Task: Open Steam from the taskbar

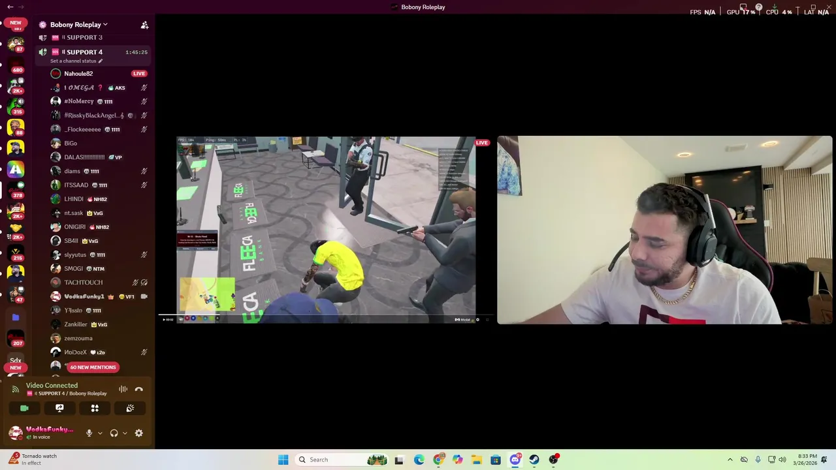Action: coord(534,460)
